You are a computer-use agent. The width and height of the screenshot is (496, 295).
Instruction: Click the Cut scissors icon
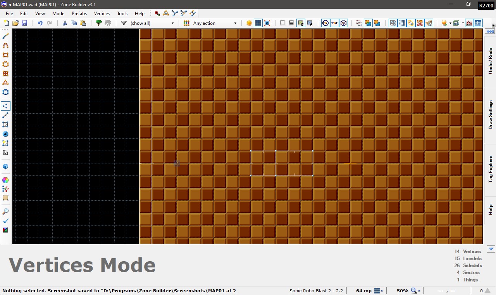pyautogui.click(x=65, y=23)
